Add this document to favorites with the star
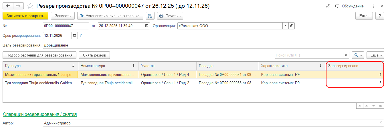The image size is (388, 129). click(30, 6)
